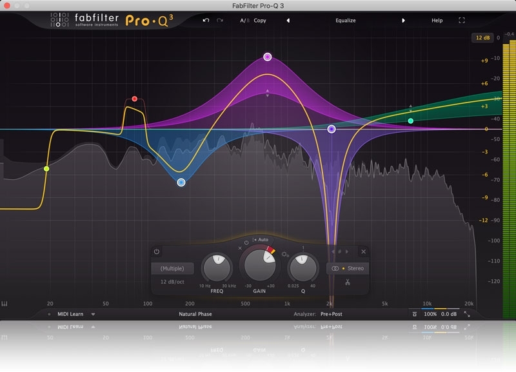Click the FabFilter logo icon
This screenshot has width=516, height=372.
click(59, 20)
